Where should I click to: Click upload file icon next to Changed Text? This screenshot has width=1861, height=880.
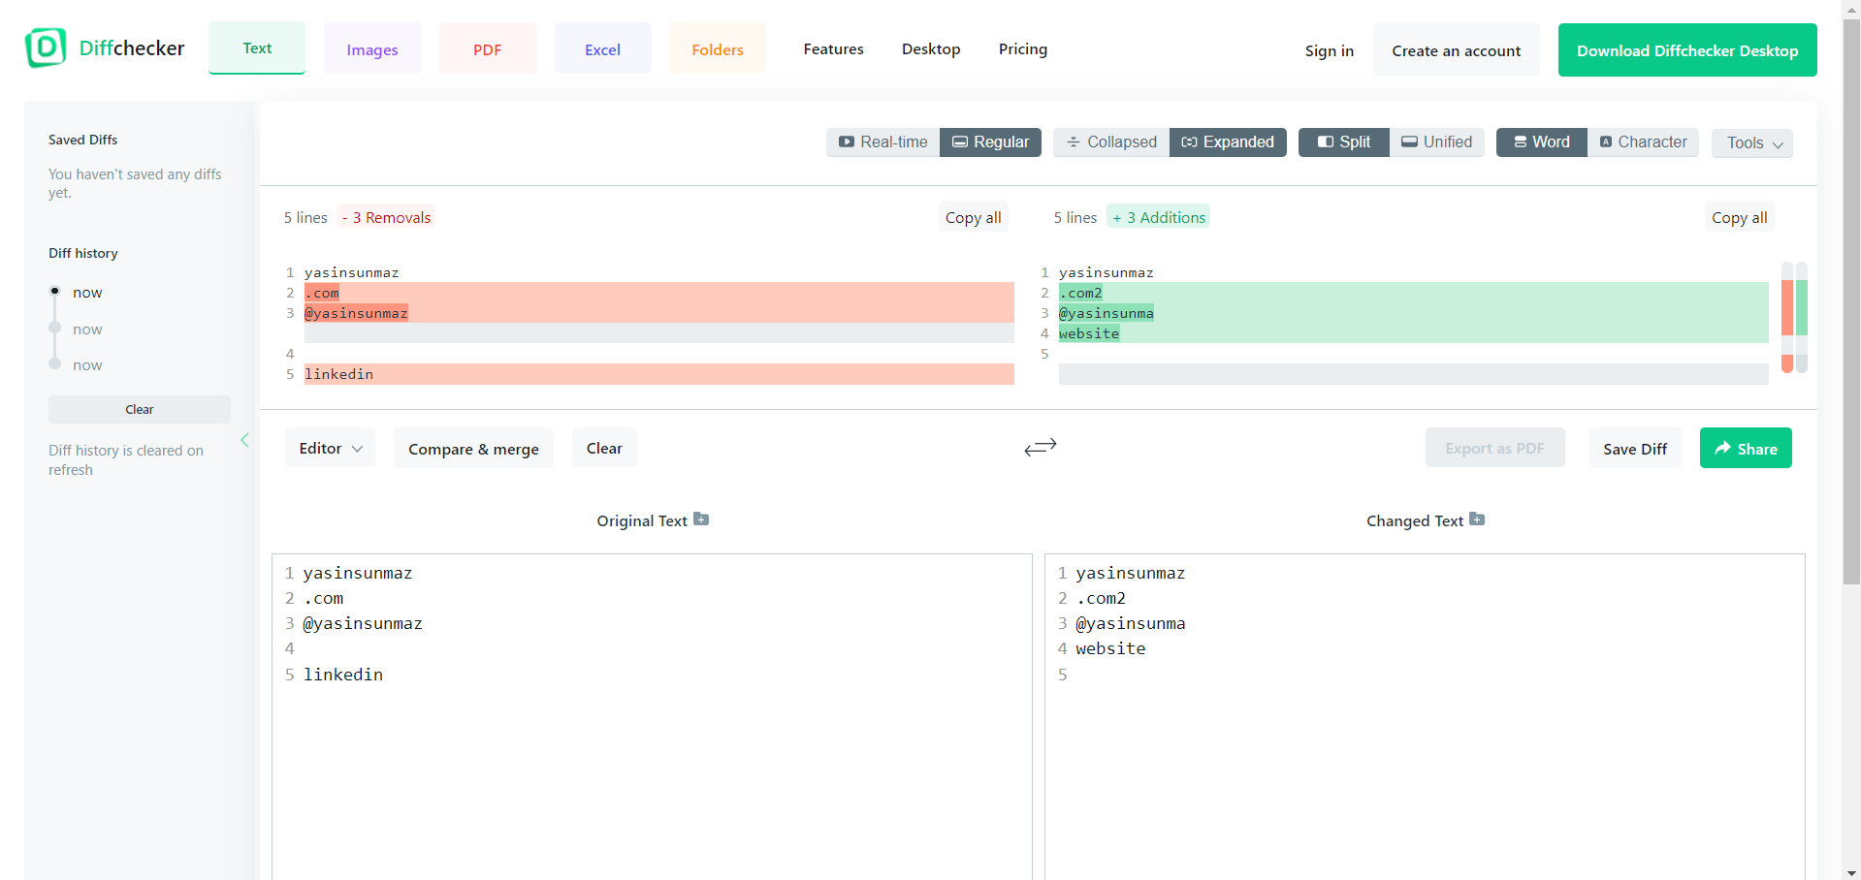pyautogui.click(x=1477, y=519)
